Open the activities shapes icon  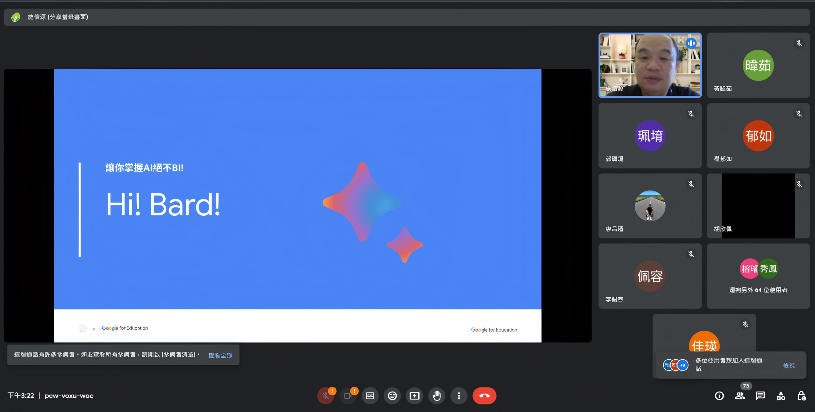781,395
